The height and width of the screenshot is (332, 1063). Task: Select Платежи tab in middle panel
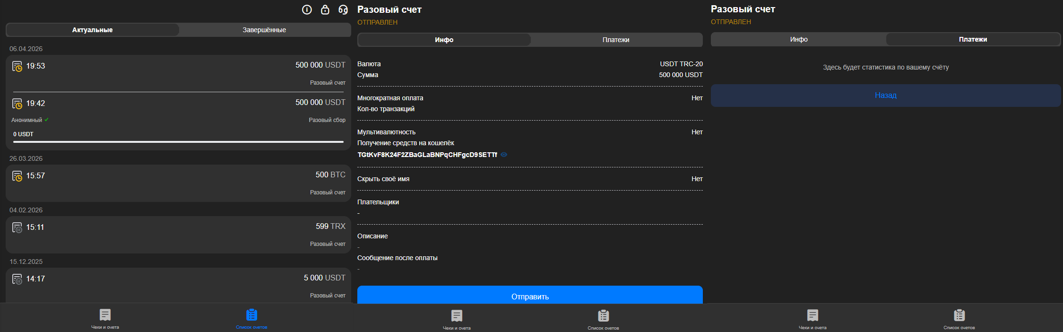click(x=616, y=40)
